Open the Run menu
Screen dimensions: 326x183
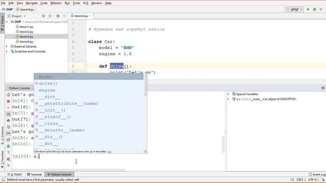pos(67,3)
